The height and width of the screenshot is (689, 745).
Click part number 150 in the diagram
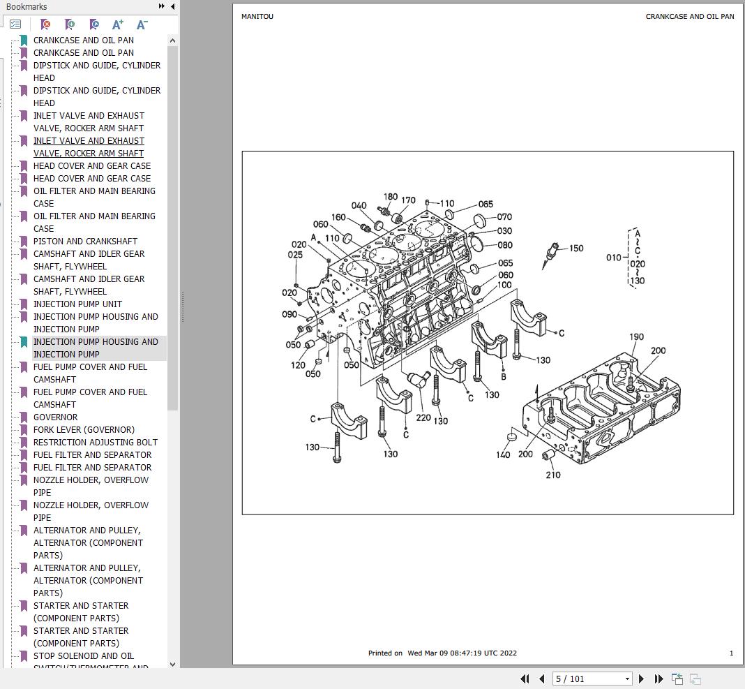click(576, 249)
